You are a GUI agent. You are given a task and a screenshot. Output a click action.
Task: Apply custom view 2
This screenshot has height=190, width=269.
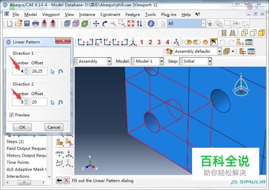click(150, 42)
